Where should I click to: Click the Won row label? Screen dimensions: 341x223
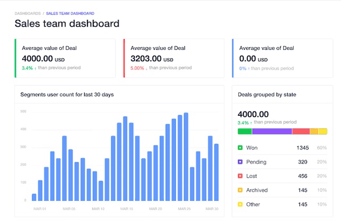(252, 148)
